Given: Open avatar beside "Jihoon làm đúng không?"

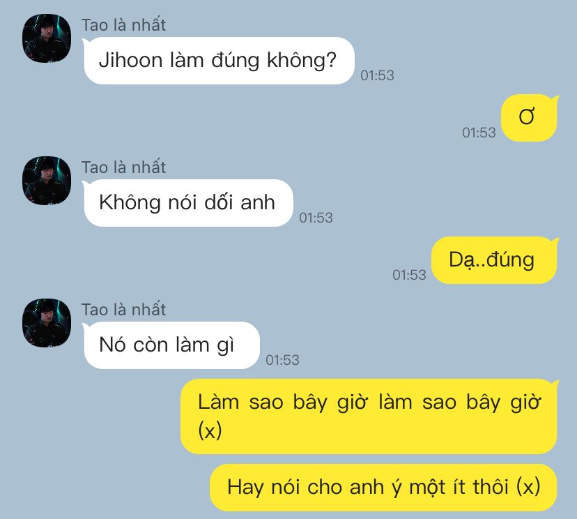Looking at the screenshot, I should [47, 38].
